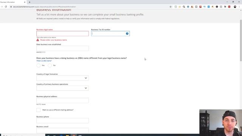Click the page vertical scrollbar thumb
The image size is (242, 136).
pyautogui.click(x=241, y=40)
